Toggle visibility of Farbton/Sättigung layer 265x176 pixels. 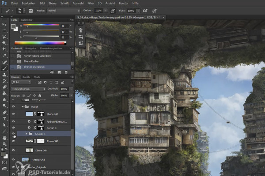click(x=13, y=121)
